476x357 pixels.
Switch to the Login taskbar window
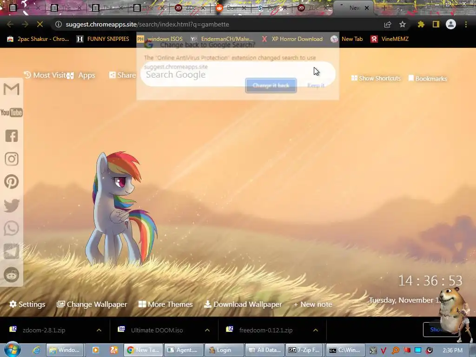point(224,350)
